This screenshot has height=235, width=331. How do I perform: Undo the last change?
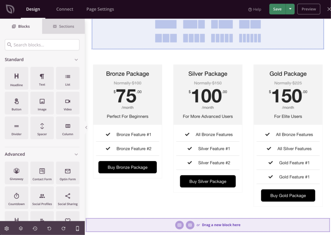pos(48,228)
